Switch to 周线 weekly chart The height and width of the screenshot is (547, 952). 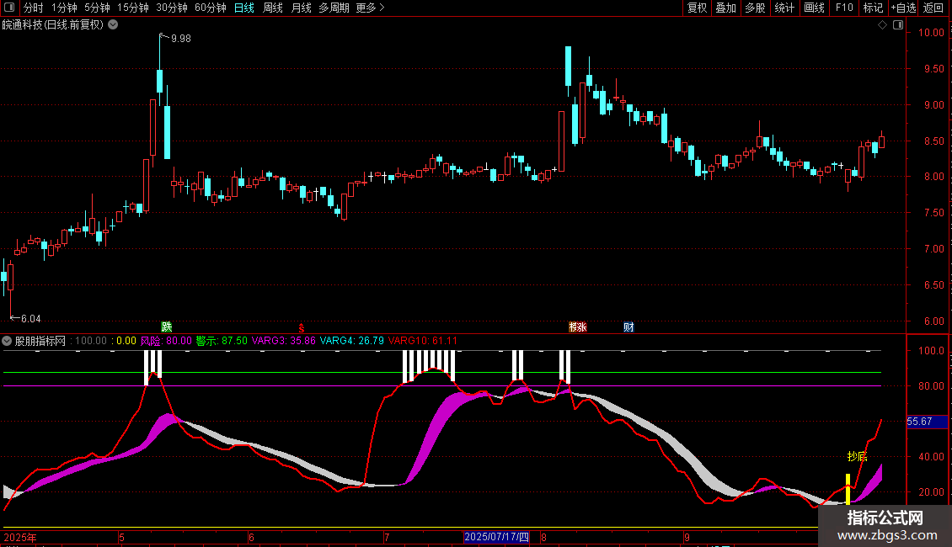(x=272, y=8)
